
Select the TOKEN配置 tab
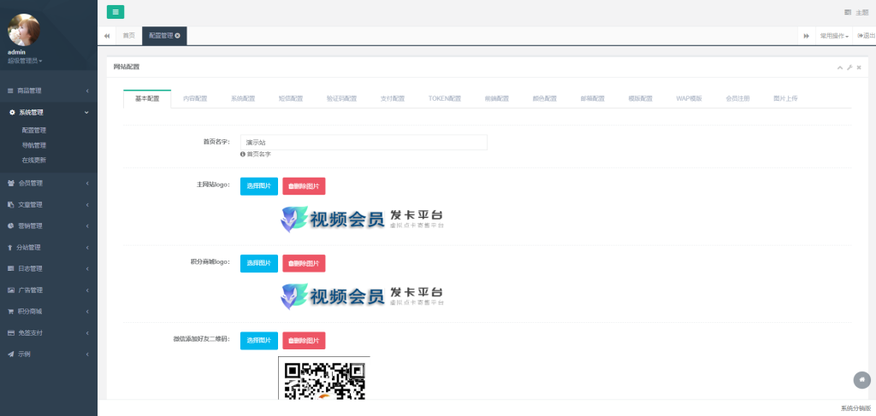coord(445,99)
